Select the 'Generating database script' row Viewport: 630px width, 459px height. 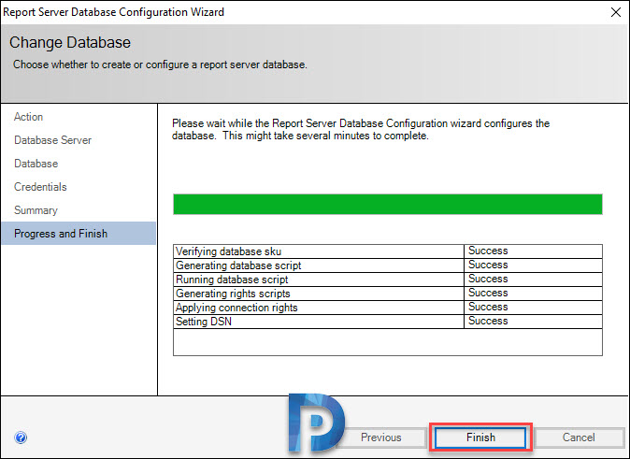click(388, 265)
